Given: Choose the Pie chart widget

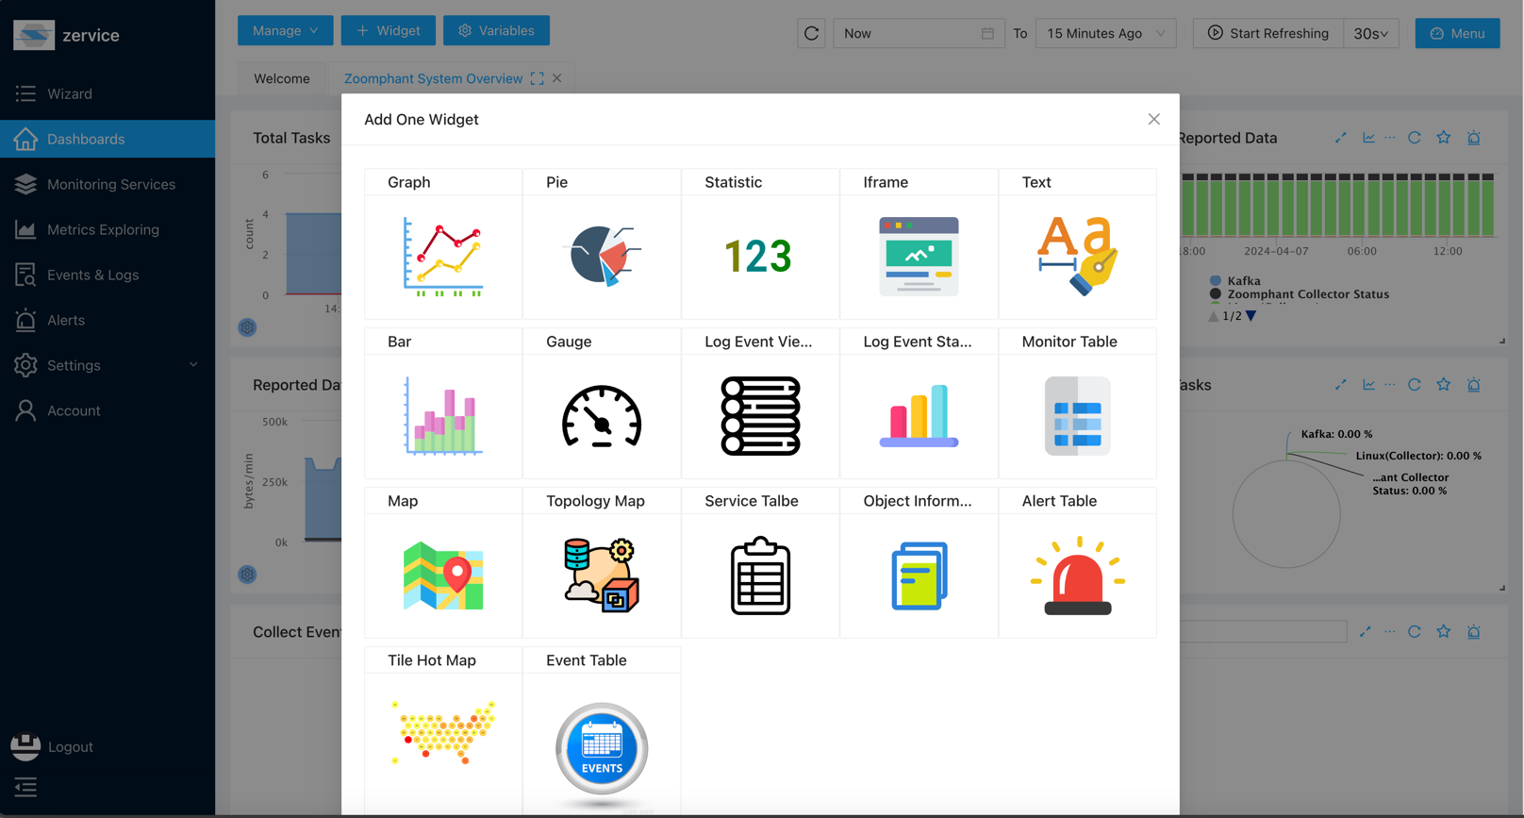Looking at the screenshot, I should tap(602, 257).
